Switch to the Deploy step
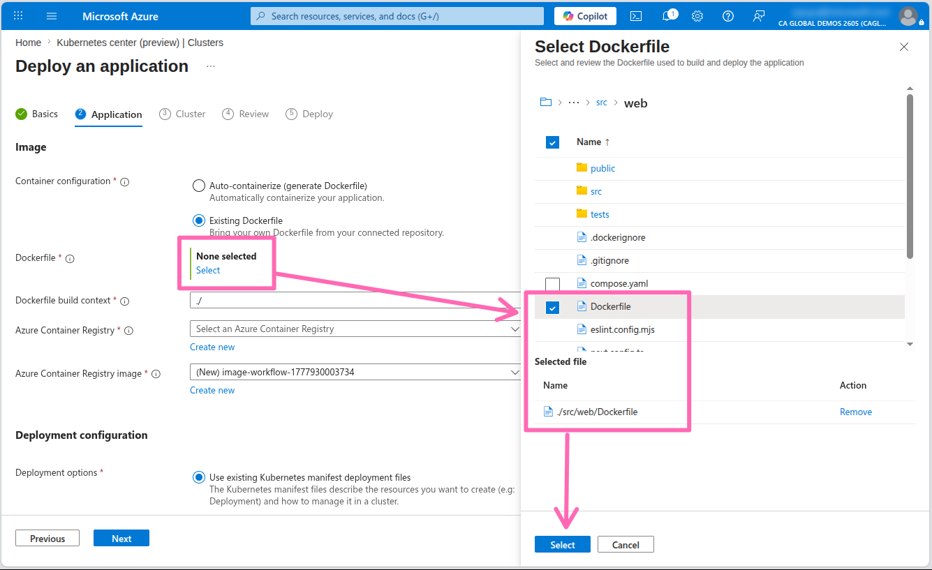 pyautogui.click(x=309, y=114)
